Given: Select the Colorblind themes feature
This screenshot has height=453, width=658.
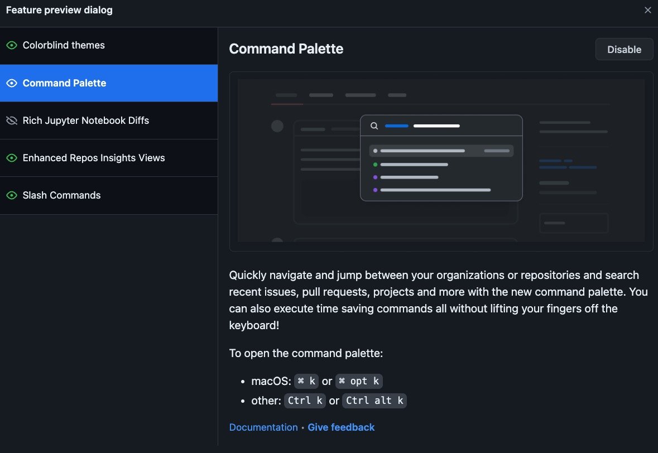Looking at the screenshot, I should [x=109, y=46].
